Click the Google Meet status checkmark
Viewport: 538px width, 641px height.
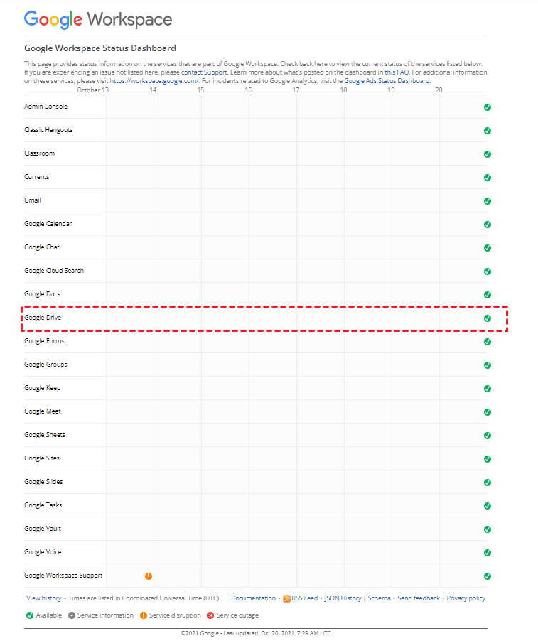pyautogui.click(x=488, y=412)
